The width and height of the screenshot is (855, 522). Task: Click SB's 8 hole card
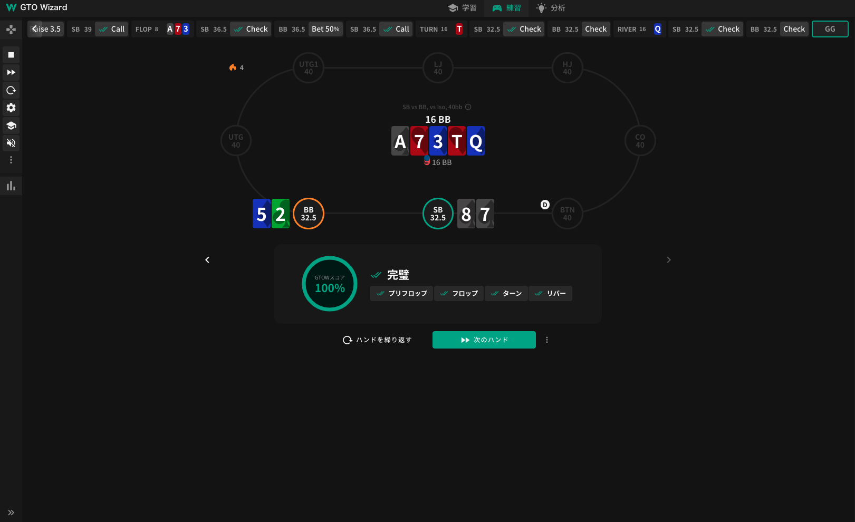(466, 214)
